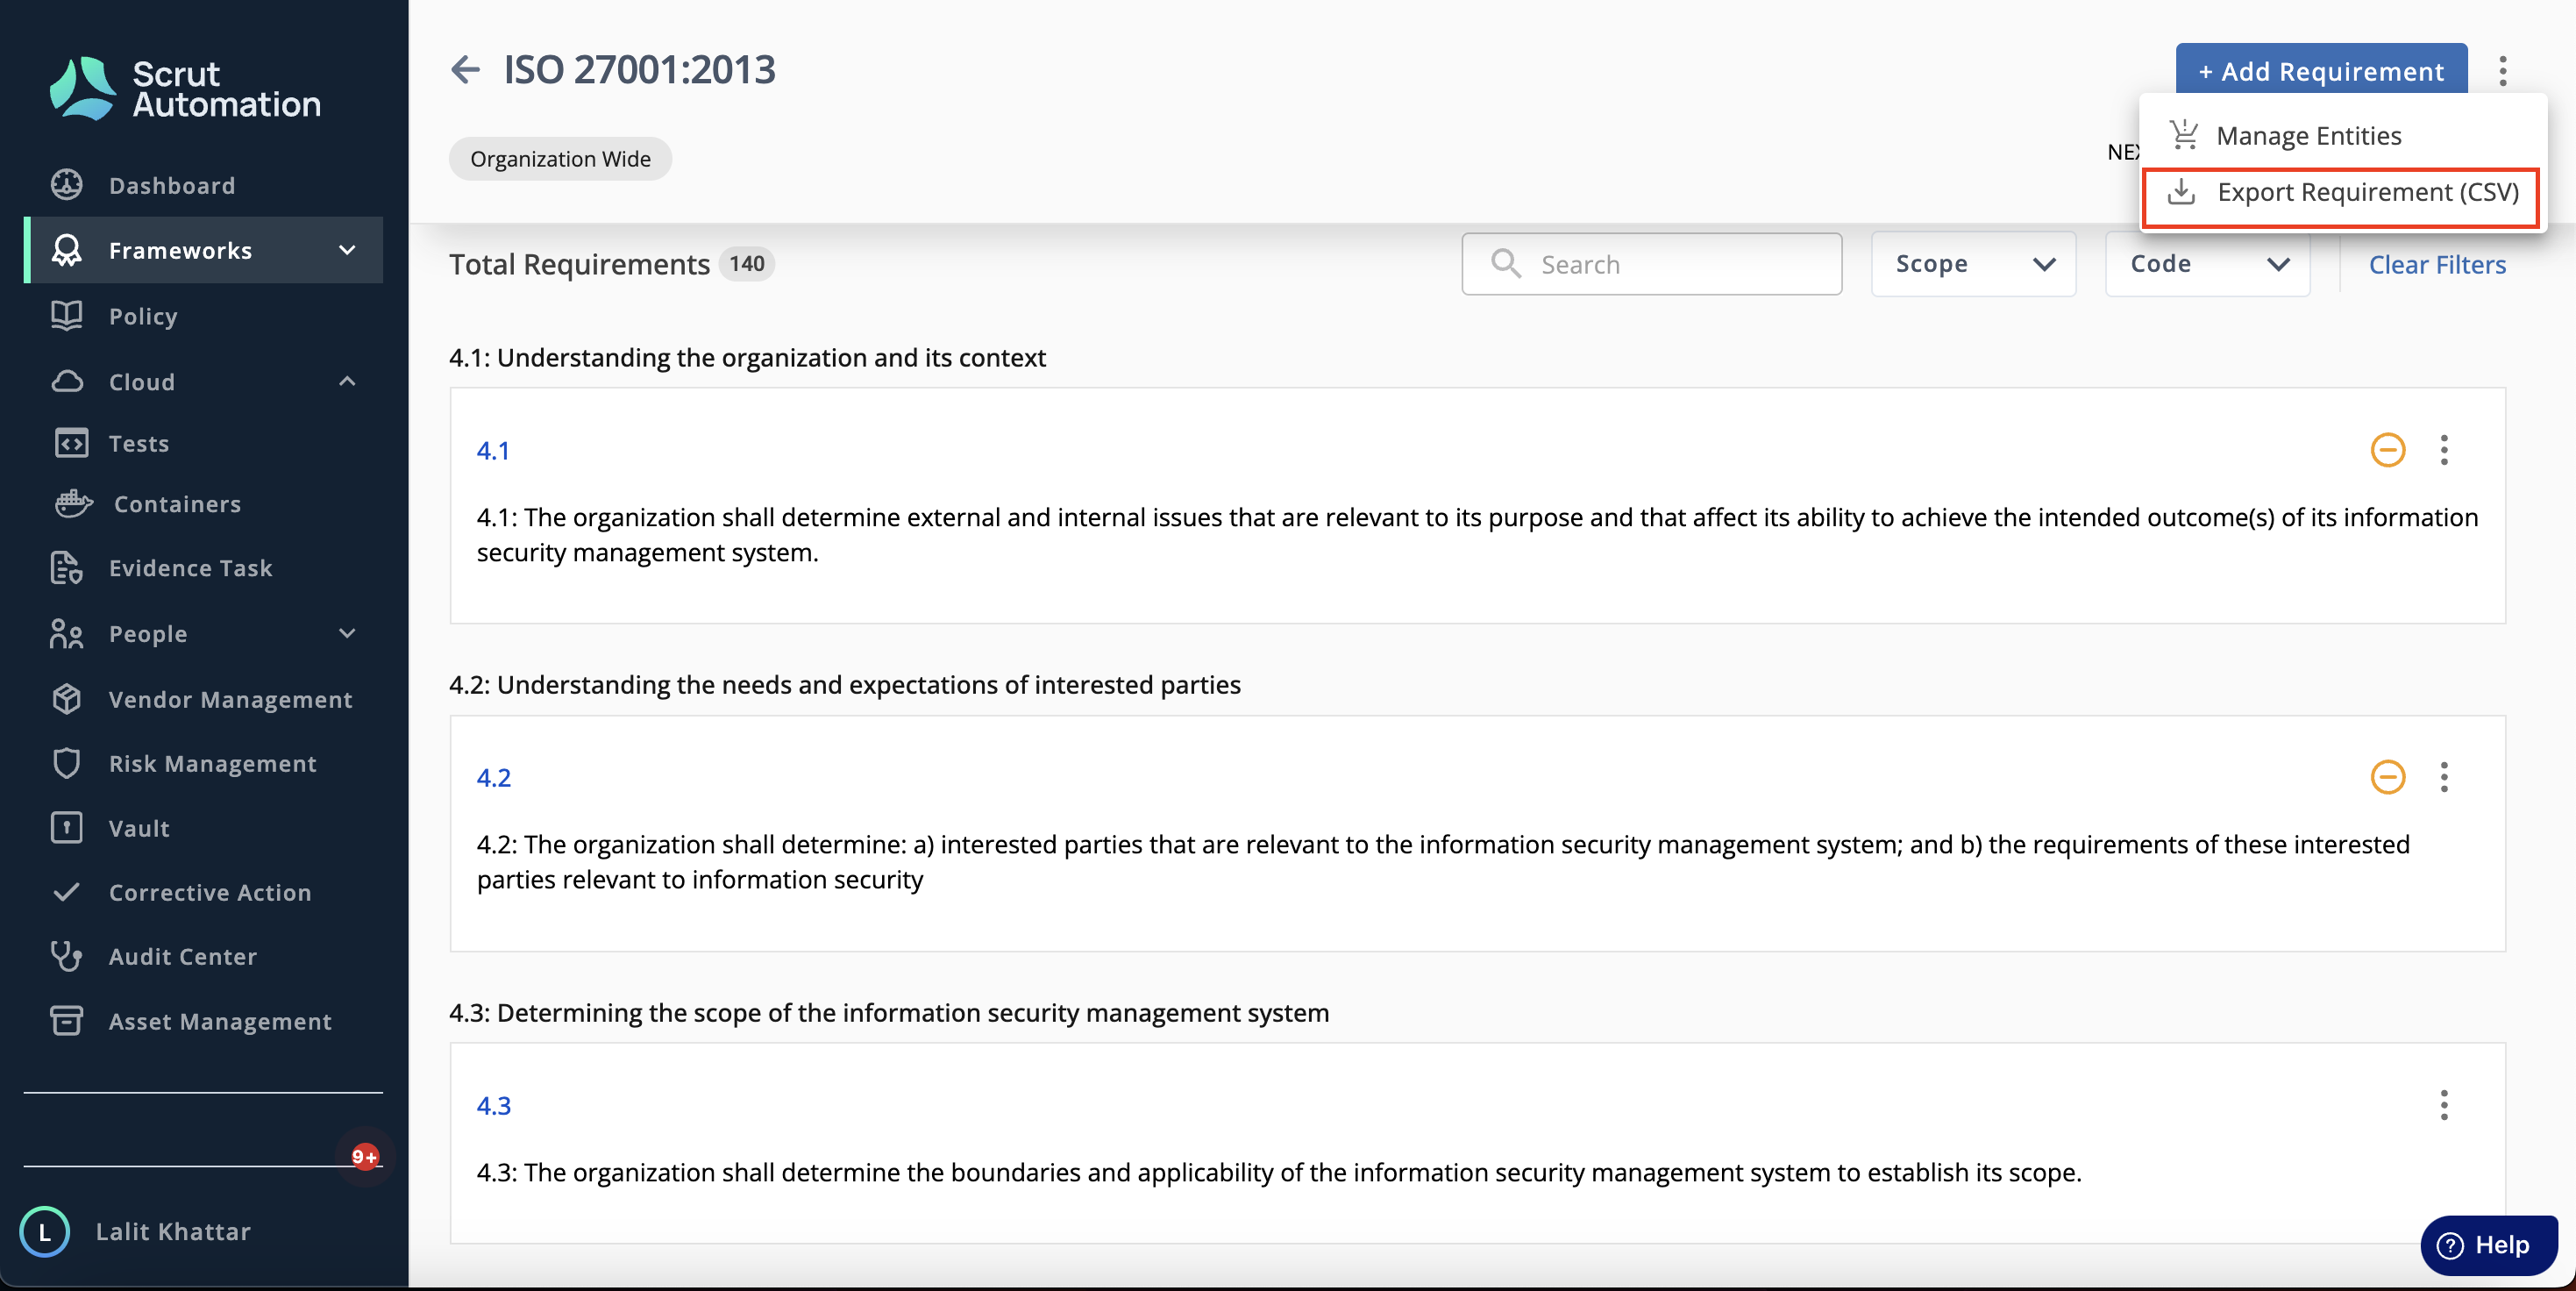Click the Clear Filters link

pos(2437,264)
